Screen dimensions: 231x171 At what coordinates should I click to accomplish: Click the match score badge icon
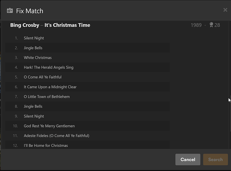click(x=211, y=25)
